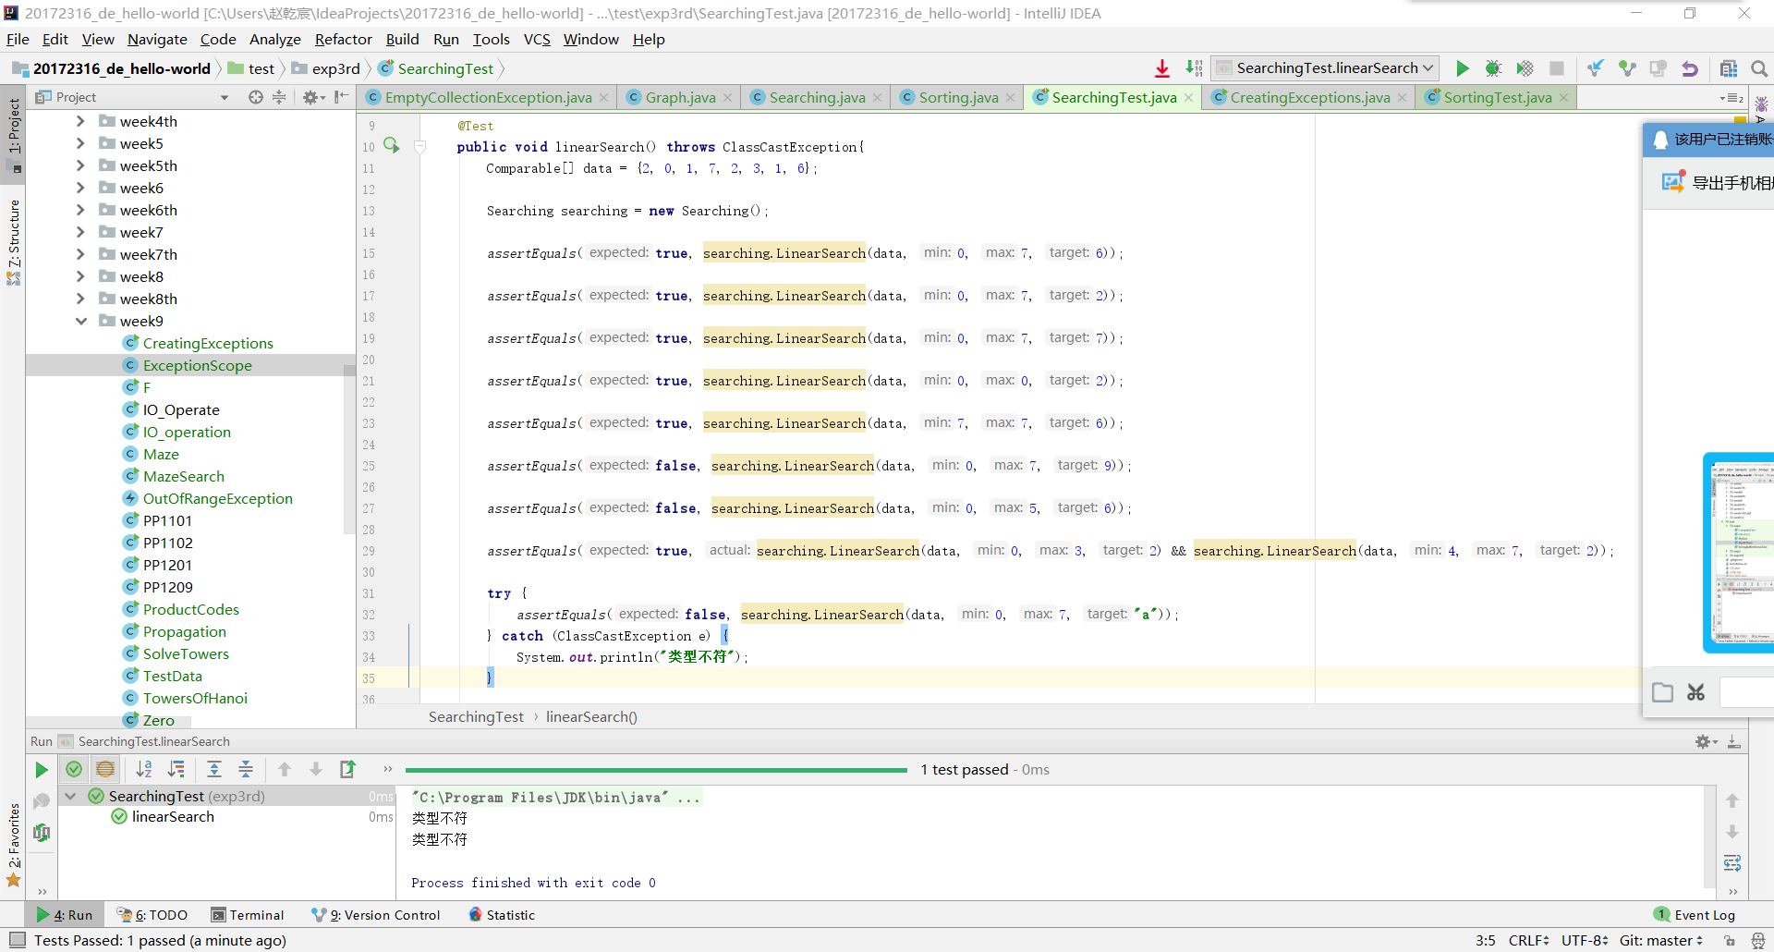1774x952 pixels.
Task: Run SearchingTest.linearSearch from the top toolbar
Action: click(1462, 68)
